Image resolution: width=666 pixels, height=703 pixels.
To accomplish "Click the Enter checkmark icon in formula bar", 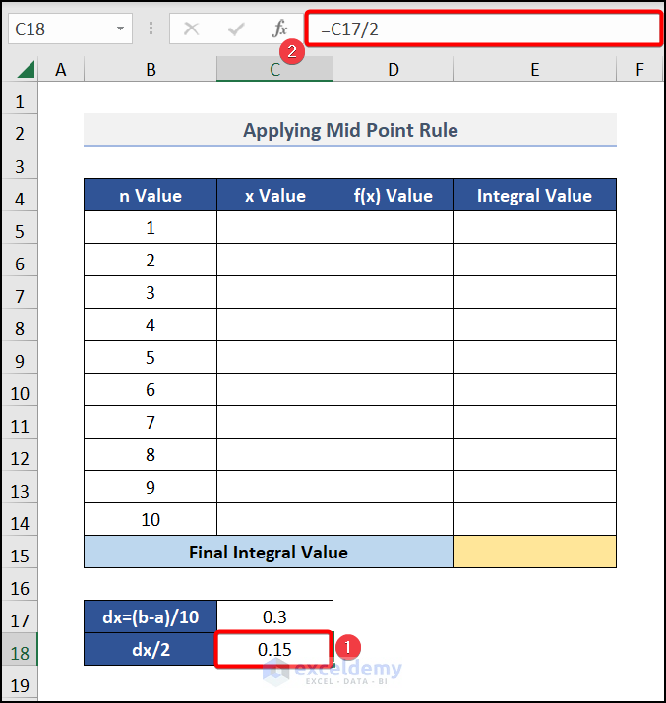I will click(x=236, y=29).
